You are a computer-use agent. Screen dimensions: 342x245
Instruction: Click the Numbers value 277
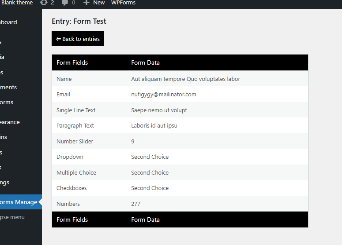click(135, 204)
